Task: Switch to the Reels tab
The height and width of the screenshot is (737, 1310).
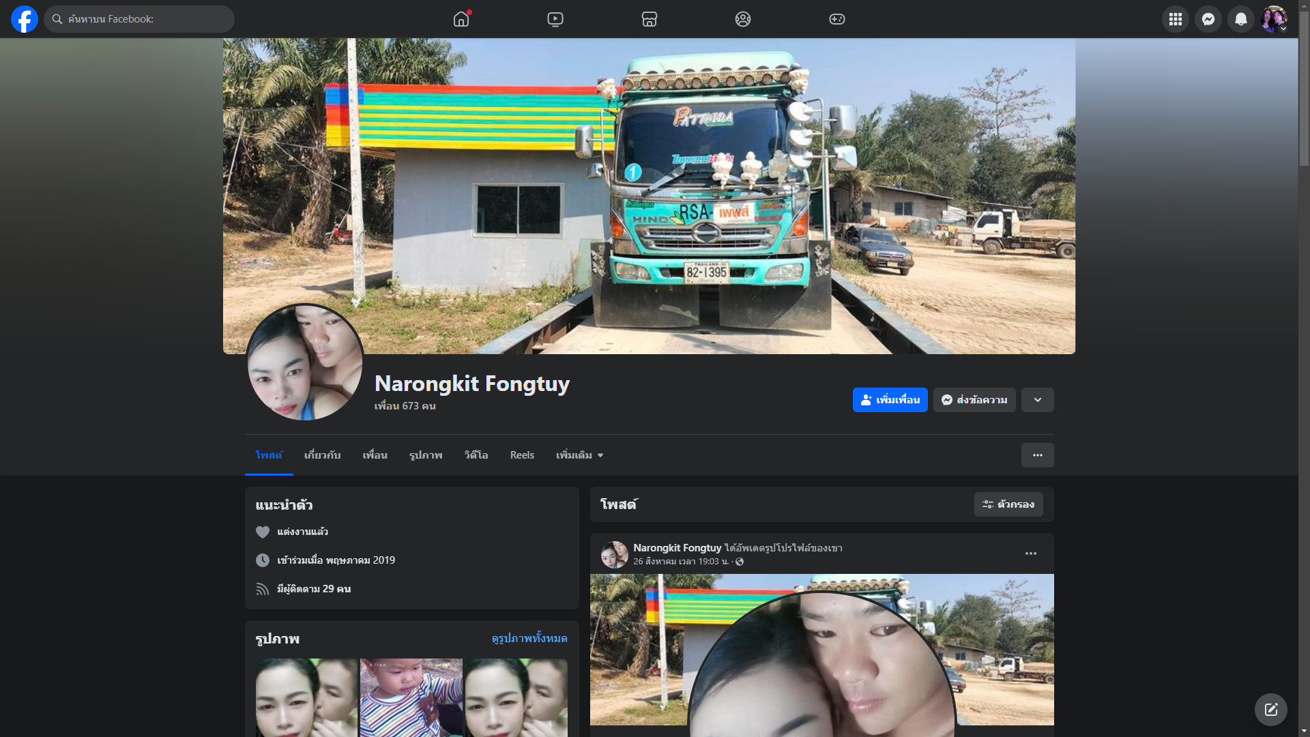Action: click(x=522, y=455)
